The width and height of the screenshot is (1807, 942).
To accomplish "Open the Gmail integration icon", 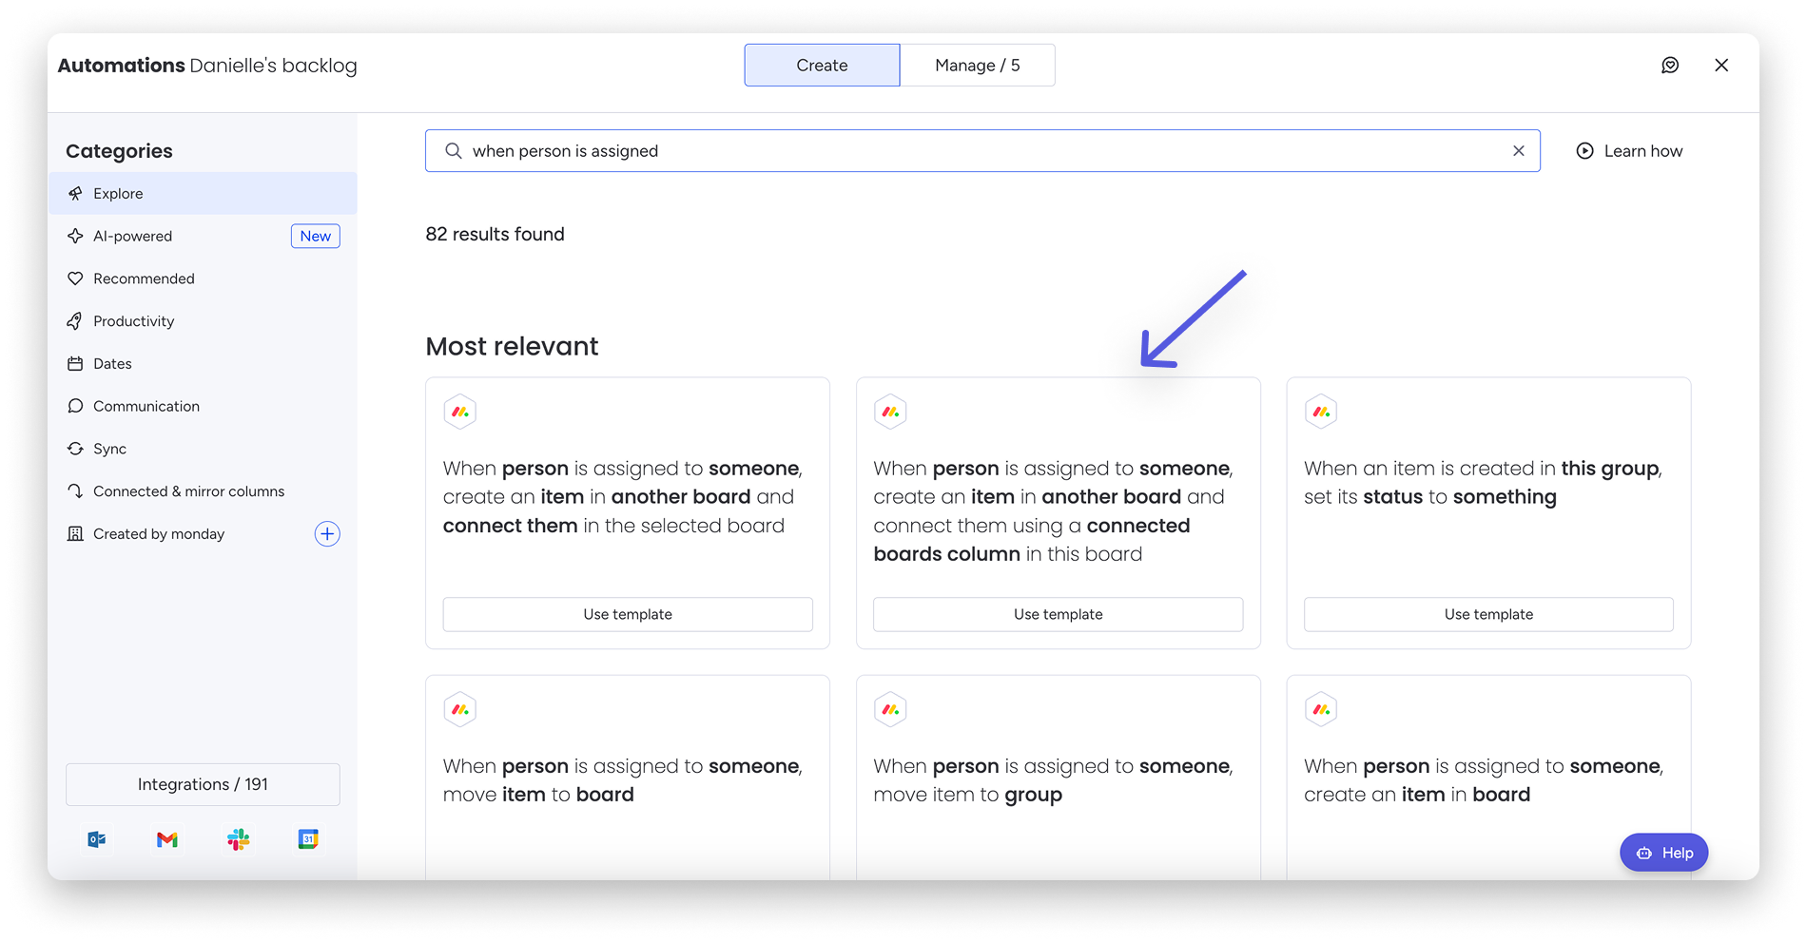I will coord(167,839).
